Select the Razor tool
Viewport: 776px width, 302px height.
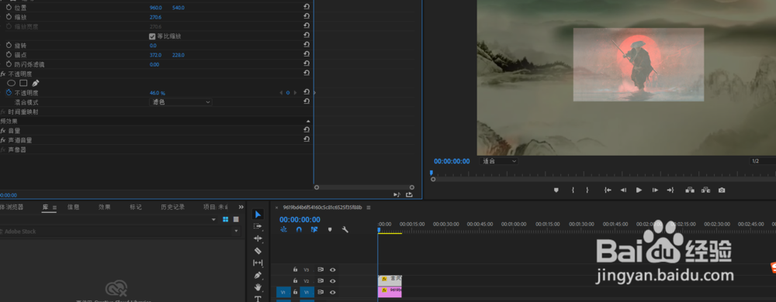click(x=258, y=251)
